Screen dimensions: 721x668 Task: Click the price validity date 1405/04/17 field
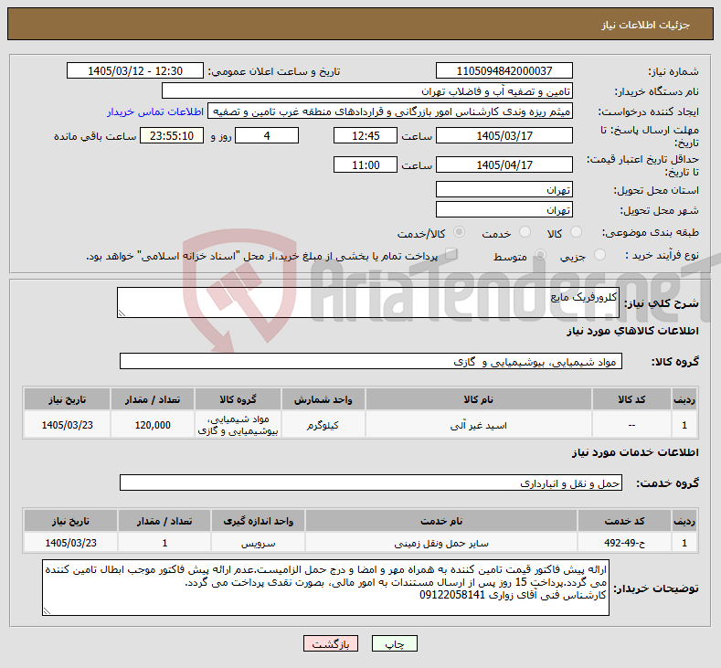pos(504,164)
